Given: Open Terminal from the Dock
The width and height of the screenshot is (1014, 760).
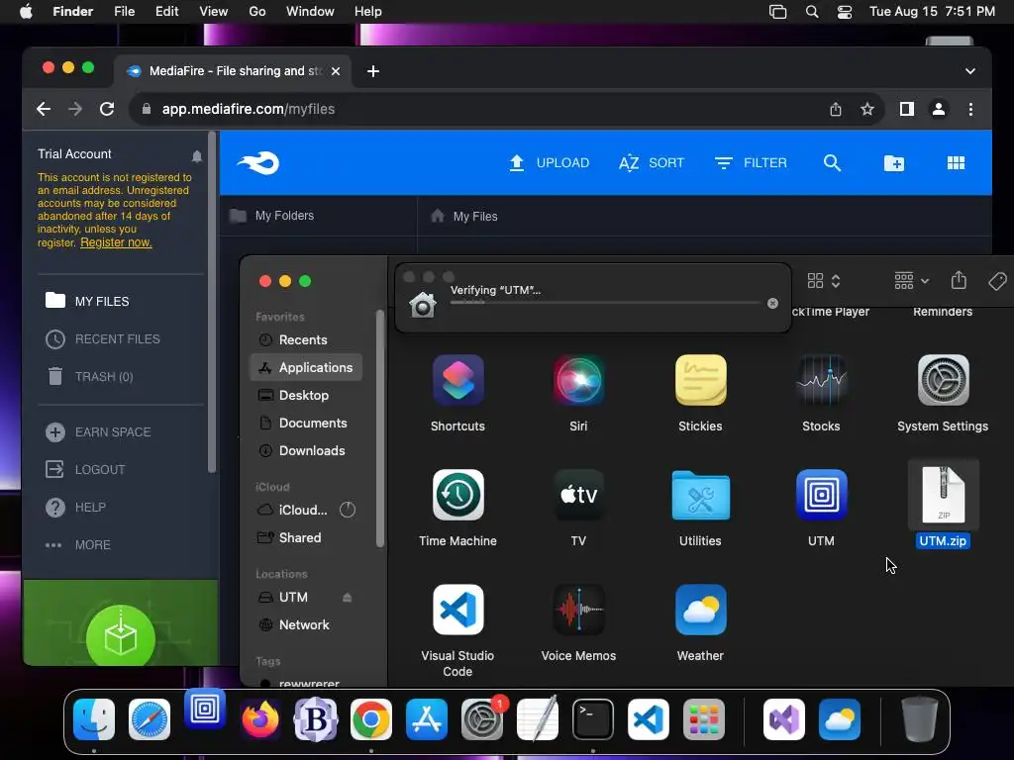Looking at the screenshot, I should (592, 719).
